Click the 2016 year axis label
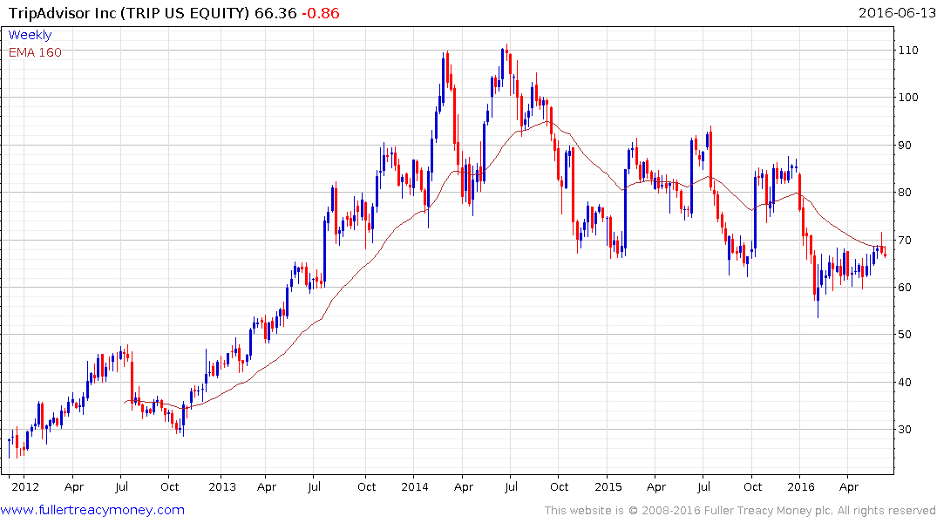937x523 pixels. click(801, 486)
